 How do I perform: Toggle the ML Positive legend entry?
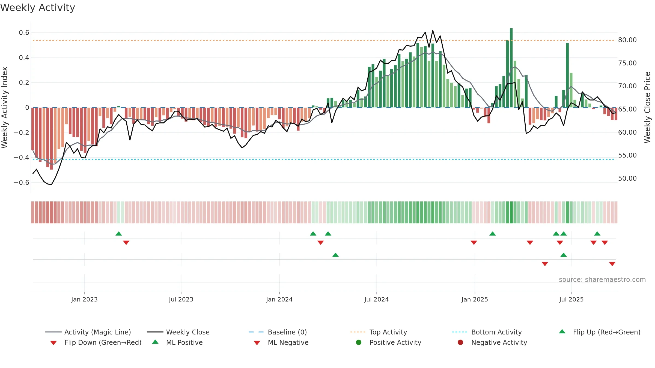click(x=177, y=342)
